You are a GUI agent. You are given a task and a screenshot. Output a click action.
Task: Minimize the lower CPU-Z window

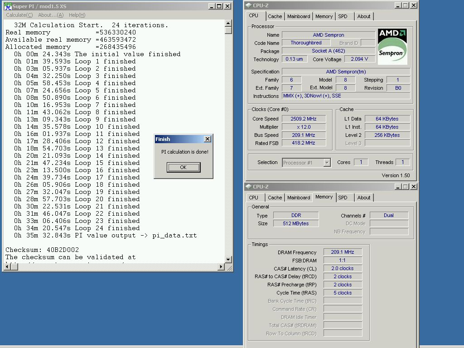(398, 186)
